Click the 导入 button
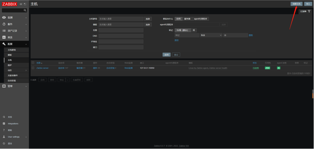Screen dimensions: 314x149 (x=308, y=4)
